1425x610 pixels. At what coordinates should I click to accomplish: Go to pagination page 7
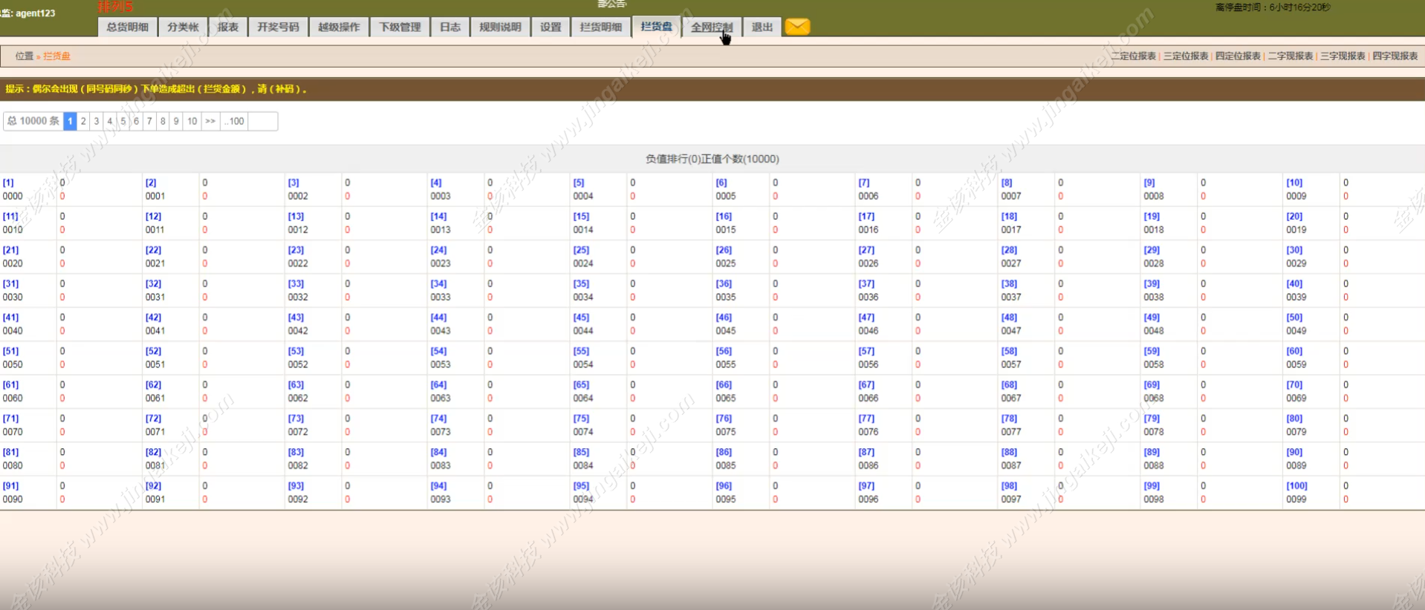[x=149, y=121]
